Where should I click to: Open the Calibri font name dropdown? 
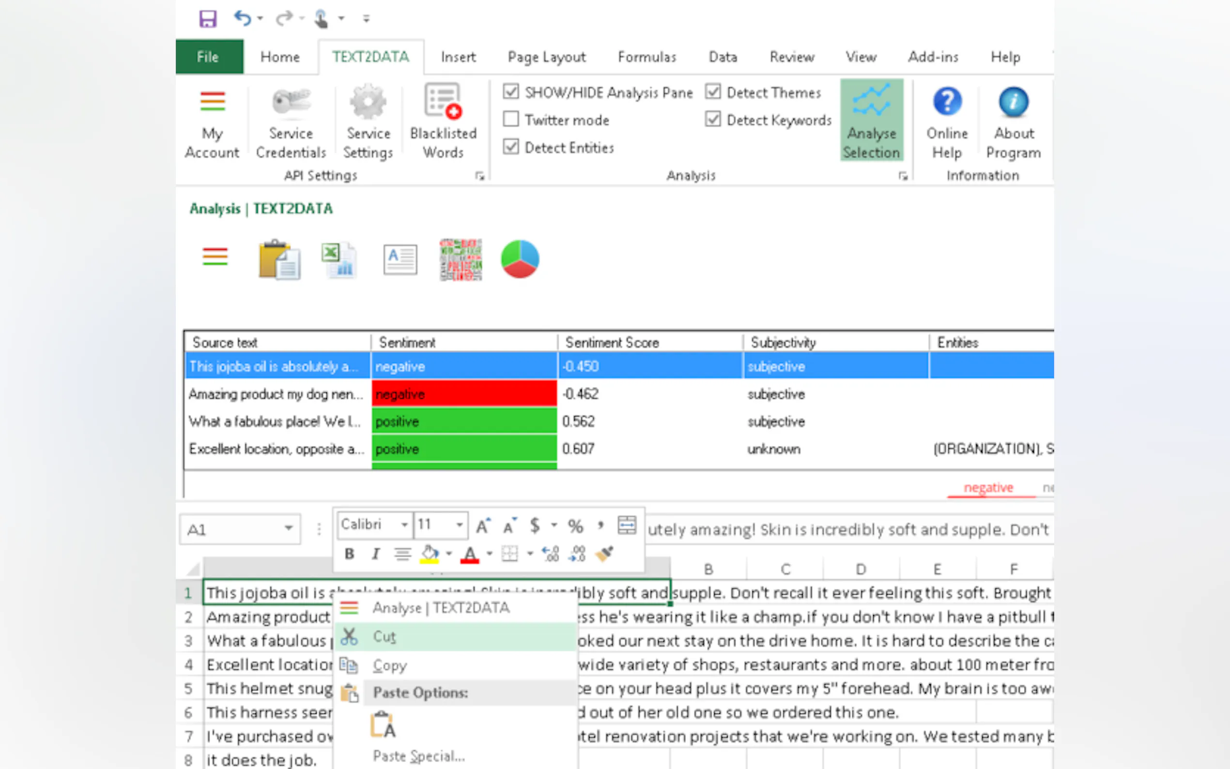pyautogui.click(x=404, y=524)
